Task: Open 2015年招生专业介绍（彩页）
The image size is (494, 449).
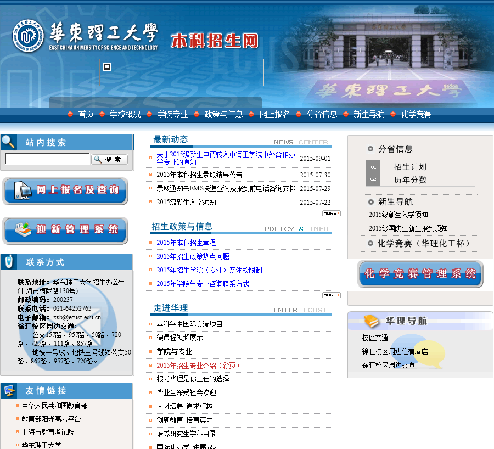Action: point(199,366)
